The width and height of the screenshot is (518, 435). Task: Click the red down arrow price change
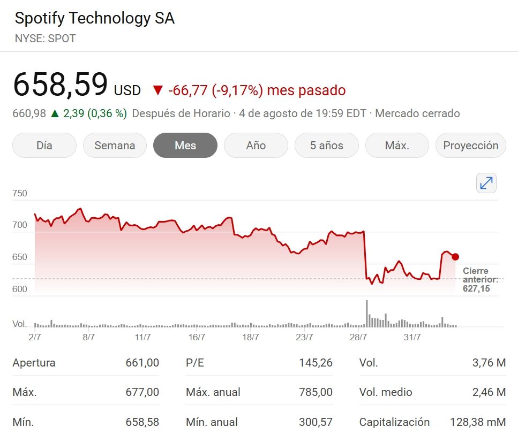[157, 90]
